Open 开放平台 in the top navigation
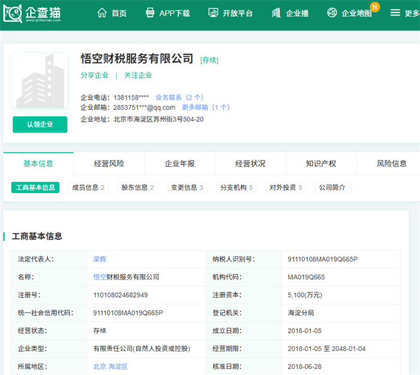 [x=238, y=13]
